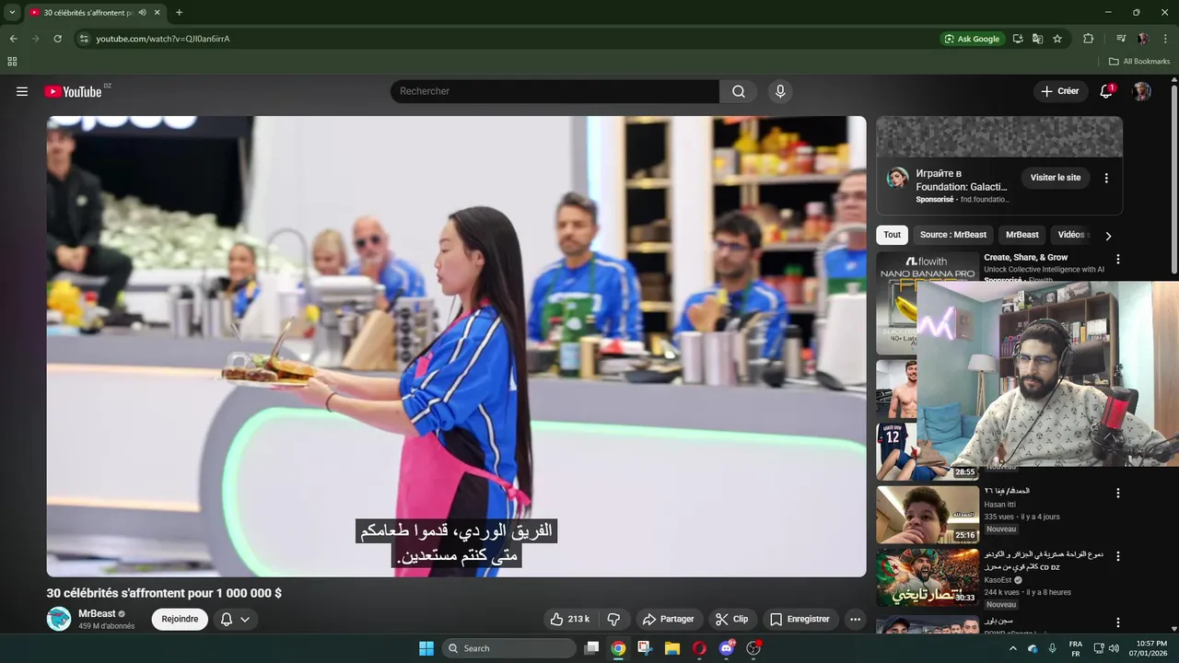The width and height of the screenshot is (1179, 663).
Task: Open Windows Start menu
Action: point(426,648)
